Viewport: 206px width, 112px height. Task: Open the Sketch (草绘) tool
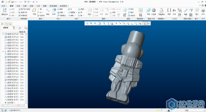point(48,12)
